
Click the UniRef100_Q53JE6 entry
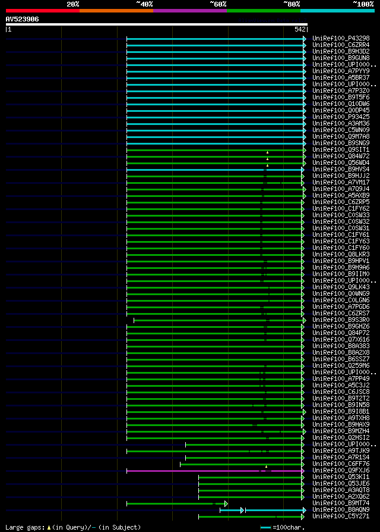341,483
